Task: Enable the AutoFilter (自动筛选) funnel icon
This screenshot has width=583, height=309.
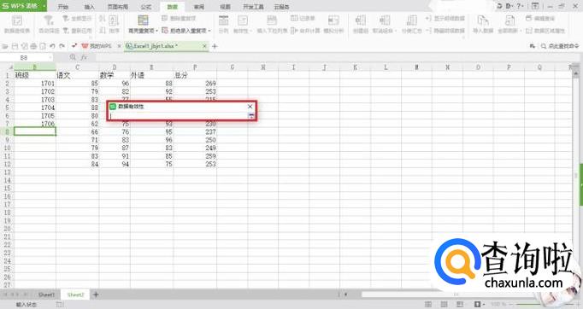Action: 49,24
